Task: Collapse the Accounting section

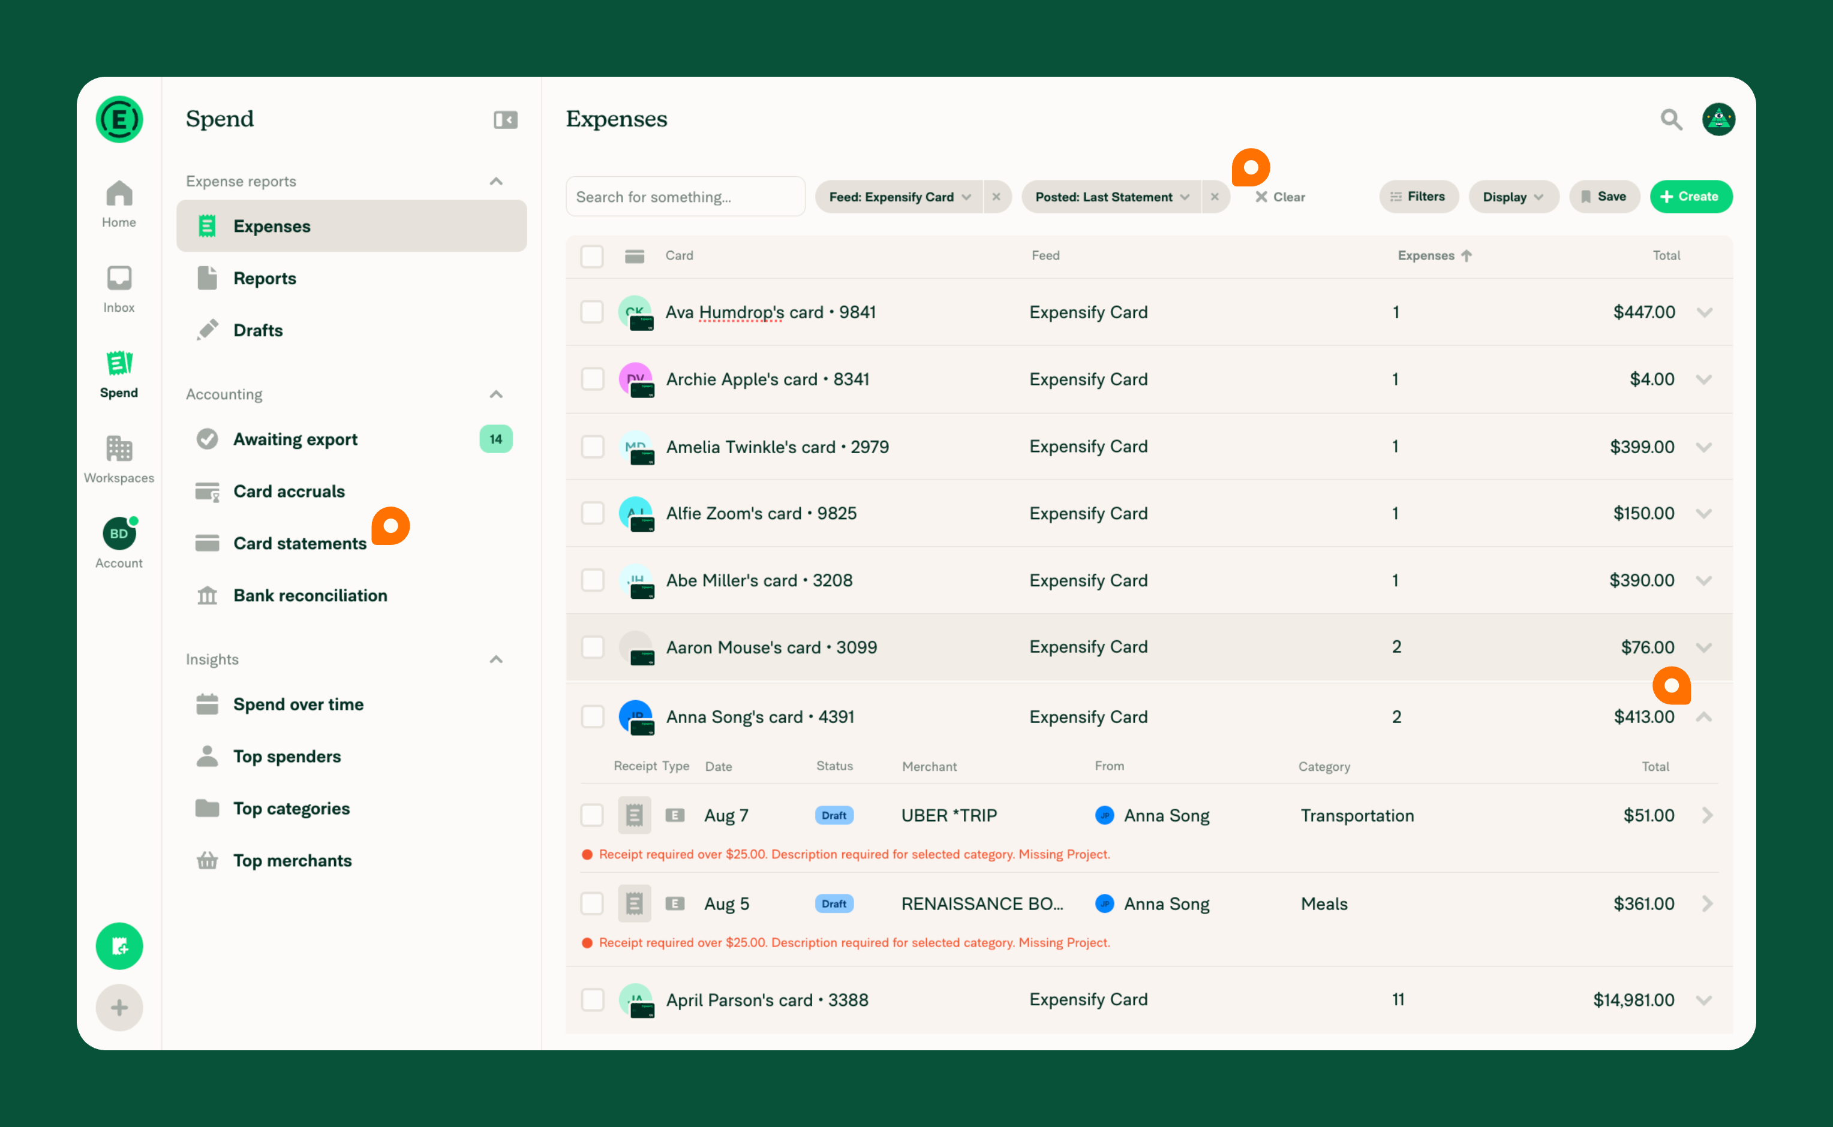Action: point(496,394)
